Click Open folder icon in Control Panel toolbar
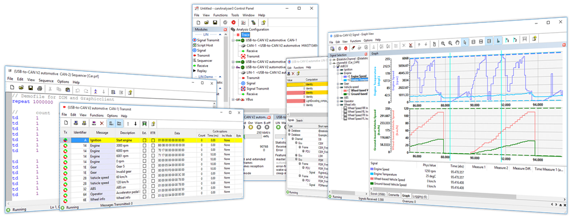Viewport: 575px width, 218px height. (x=206, y=22)
